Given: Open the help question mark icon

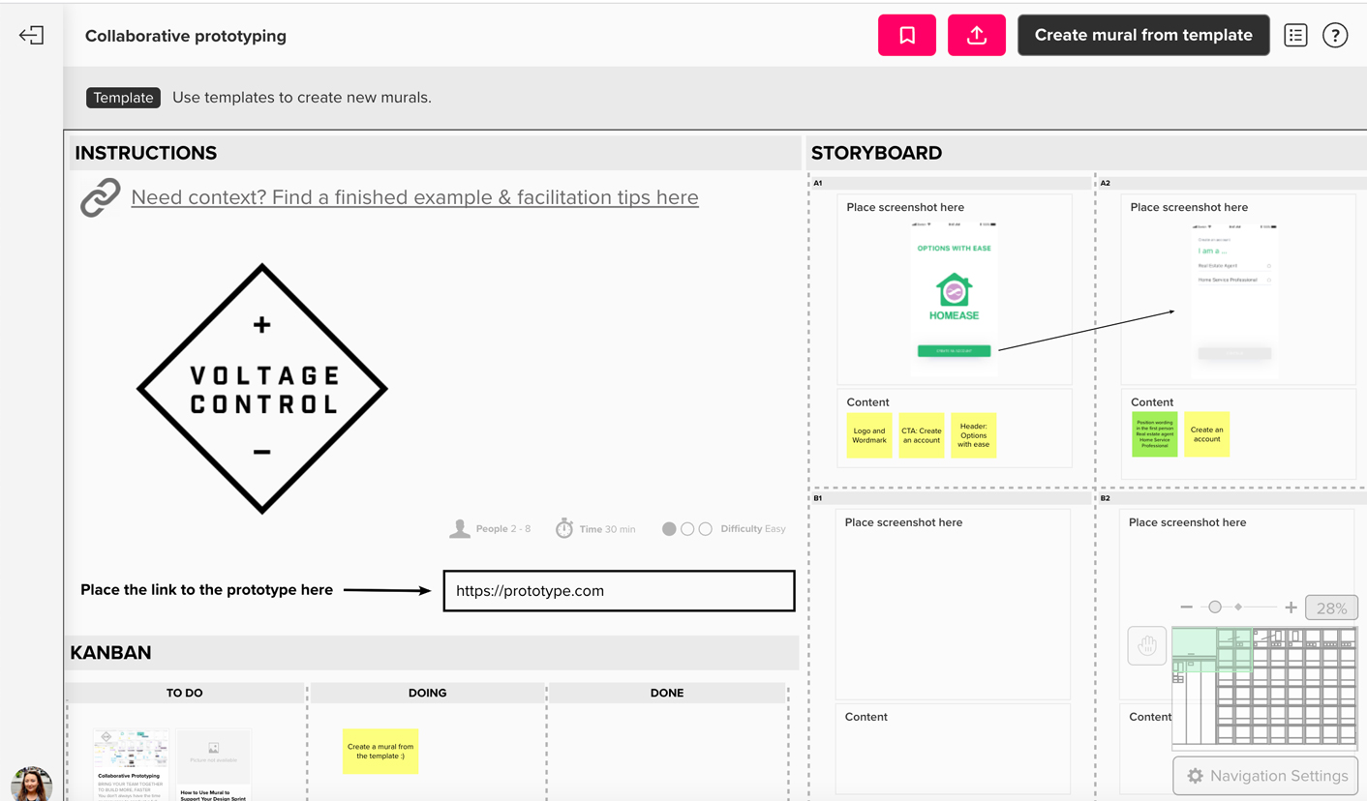Looking at the screenshot, I should pyautogui.click(x=1335, y=35).
